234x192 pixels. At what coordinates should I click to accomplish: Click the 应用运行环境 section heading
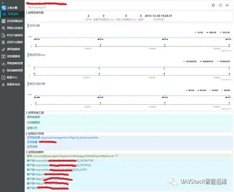coord(35,133)
